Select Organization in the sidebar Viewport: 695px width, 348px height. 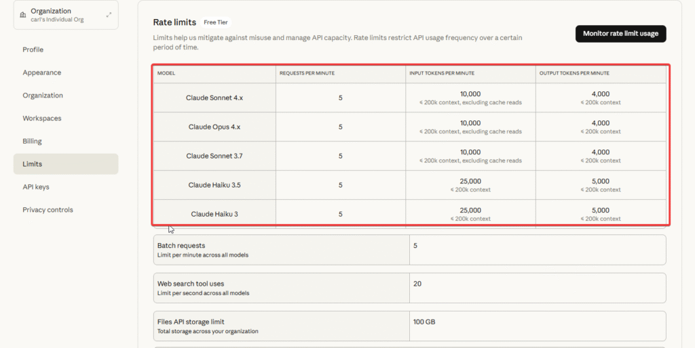[x=43, y=95]
